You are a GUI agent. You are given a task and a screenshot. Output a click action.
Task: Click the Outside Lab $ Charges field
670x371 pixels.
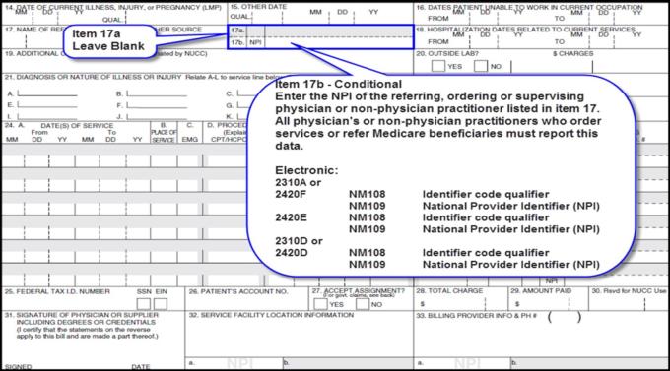pos(552,66)
